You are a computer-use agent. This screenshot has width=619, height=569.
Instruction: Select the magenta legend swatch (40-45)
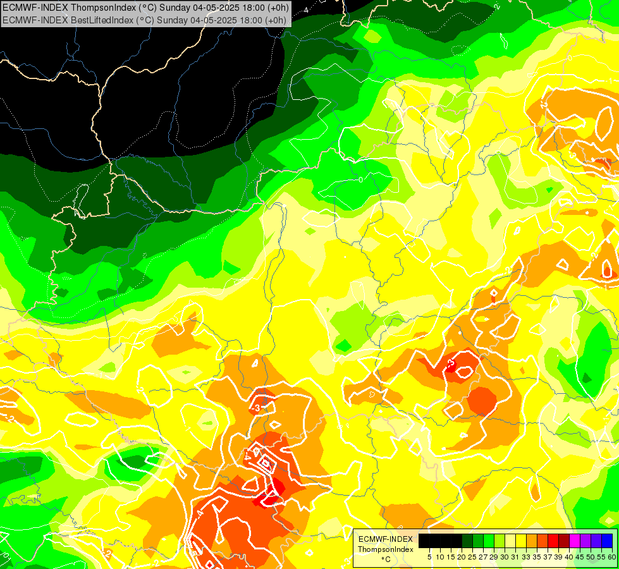click(575, 541)
